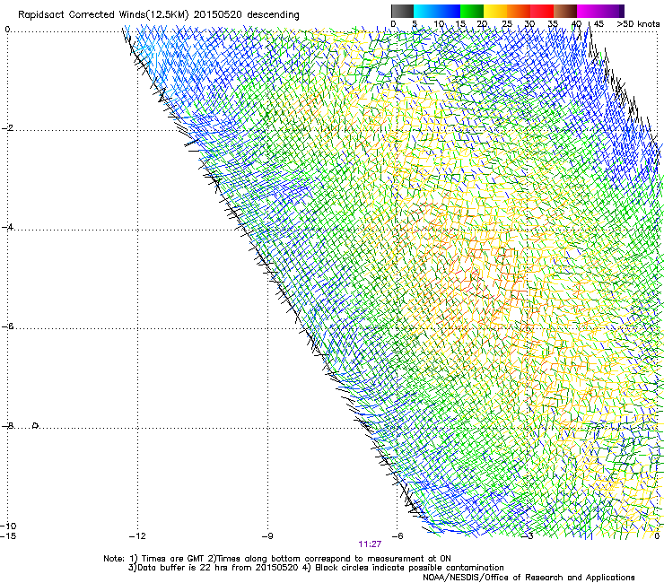This screenshot has height=583, width=664.
Task: Click the -9 longitude axis label
Action: click(267, 536)
